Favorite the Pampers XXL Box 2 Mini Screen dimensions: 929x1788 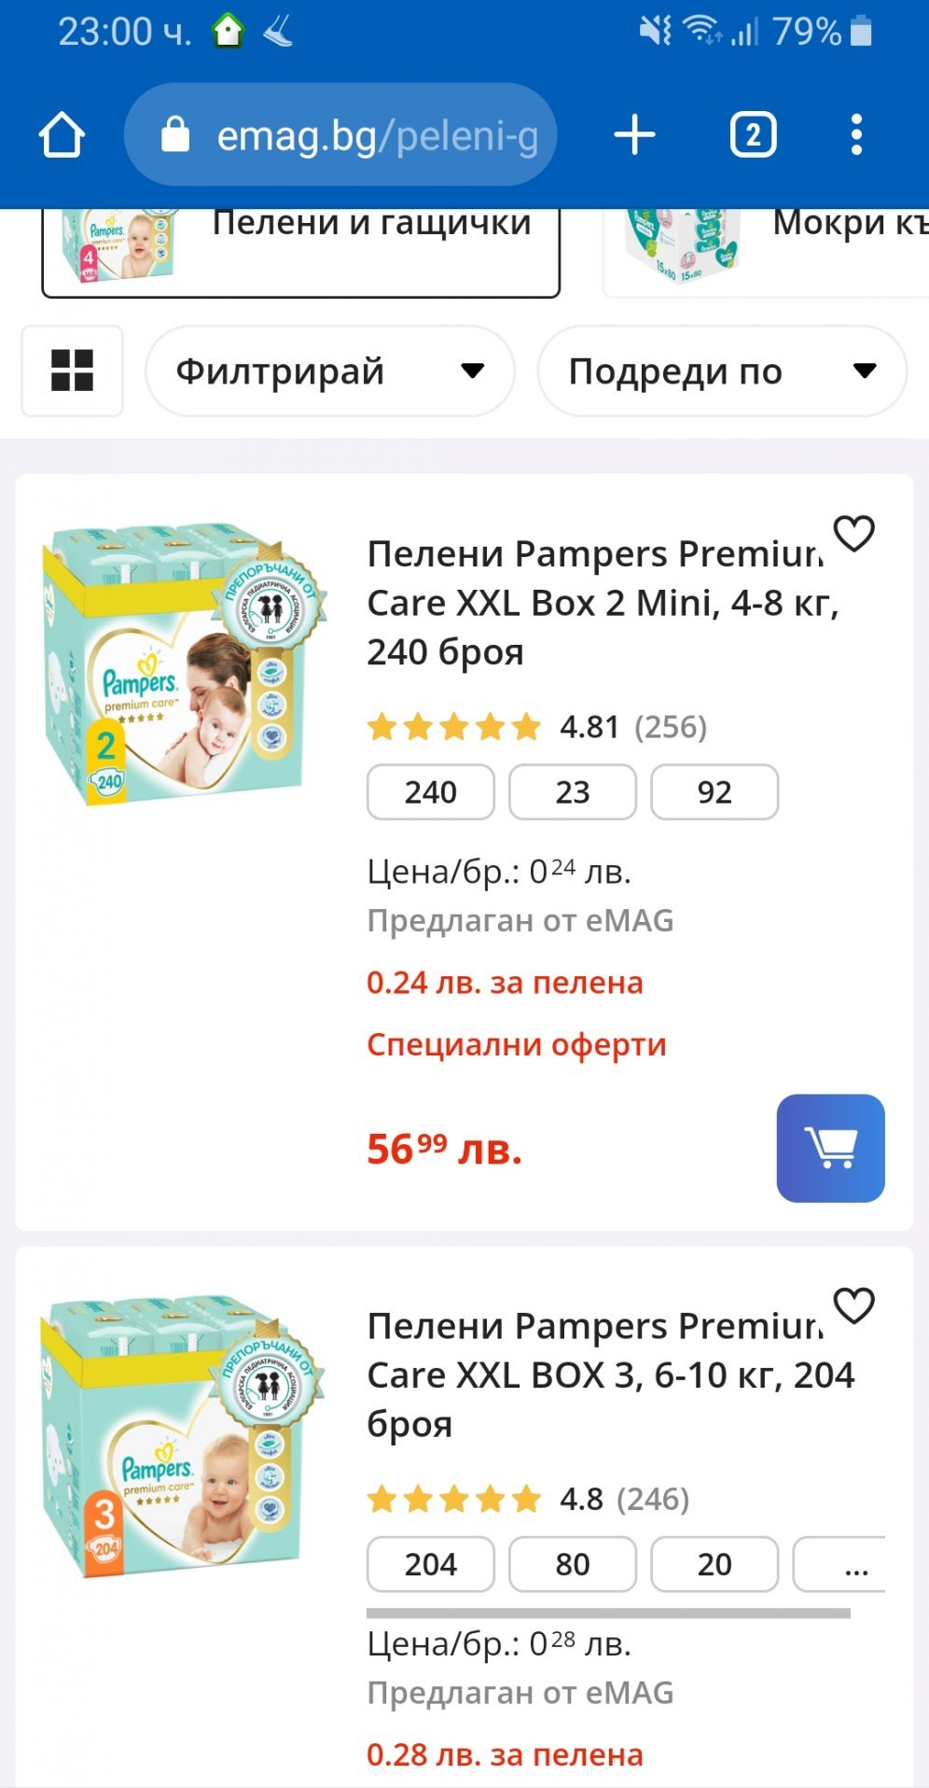[853, 534]
